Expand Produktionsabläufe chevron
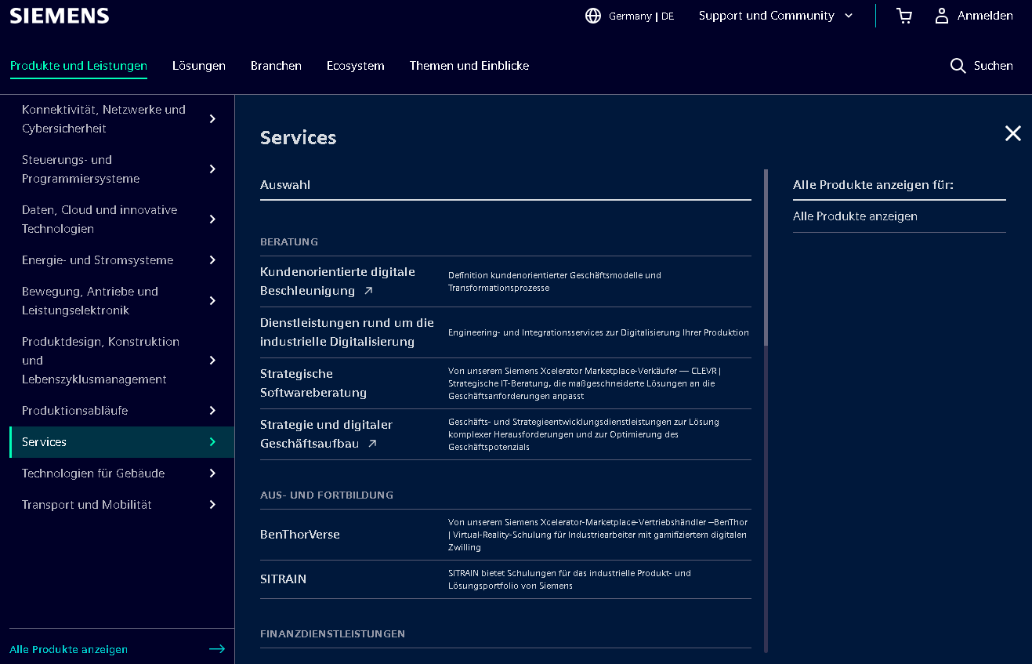The width and height of the screenshot is (1032, 664). 212,411
